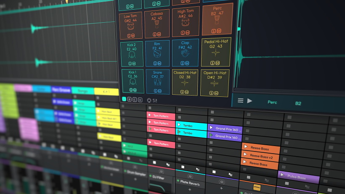
Task: Stop clips on the Grand Prix track
Action: (214, 172)
